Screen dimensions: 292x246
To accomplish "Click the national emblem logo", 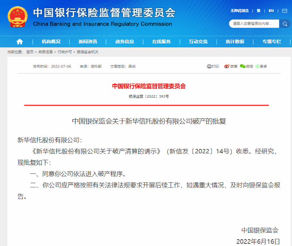I will [18, 17].
